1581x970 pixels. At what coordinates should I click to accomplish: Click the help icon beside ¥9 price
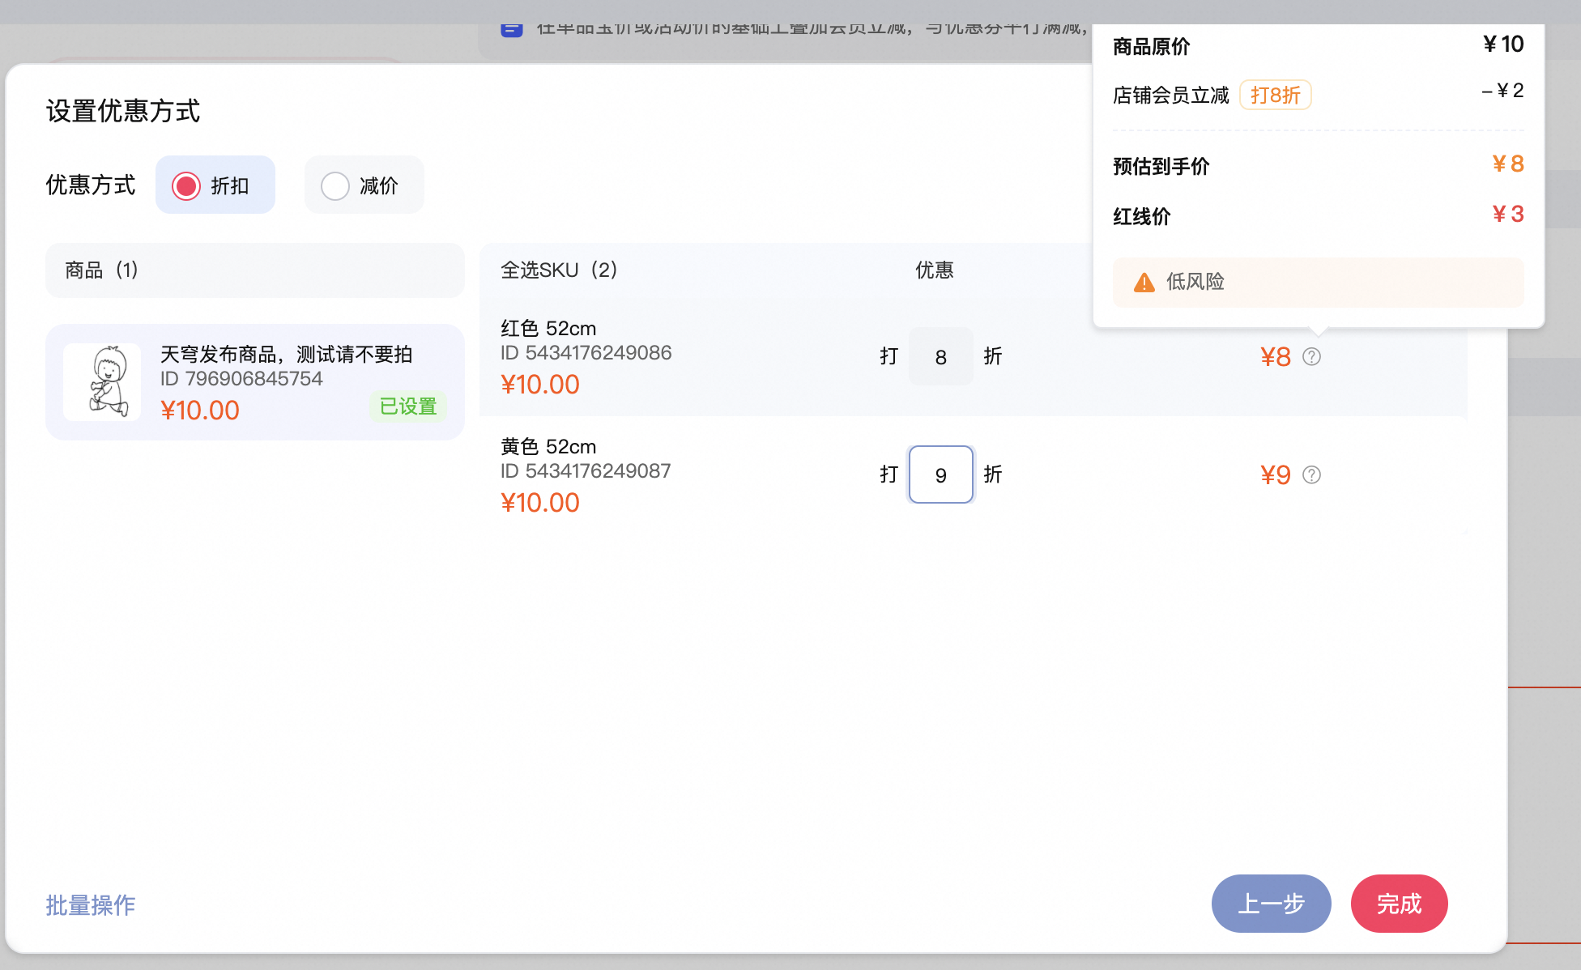coord(1311,474)
